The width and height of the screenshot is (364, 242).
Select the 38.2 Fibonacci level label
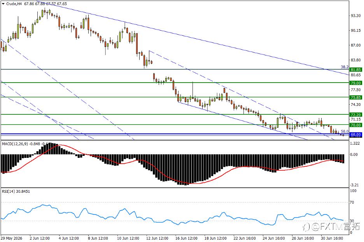point(345,67)
